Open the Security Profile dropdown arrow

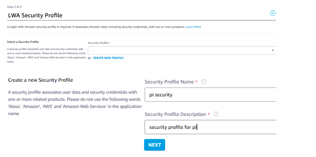(x=273, y=50)
